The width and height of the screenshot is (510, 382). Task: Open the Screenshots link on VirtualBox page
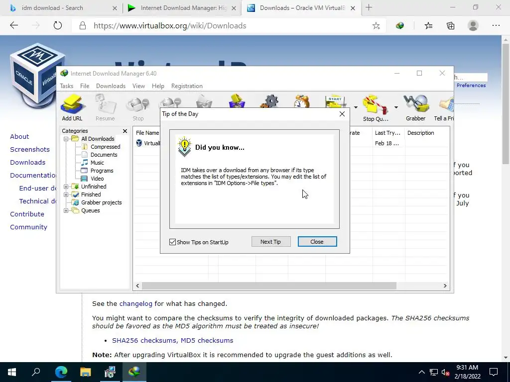tap(30, 149)
